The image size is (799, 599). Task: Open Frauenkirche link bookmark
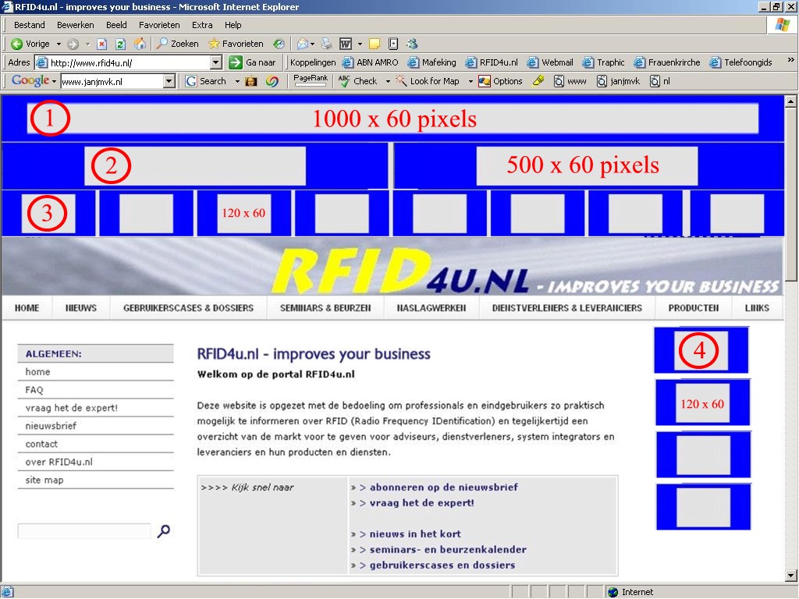(667, 62)
